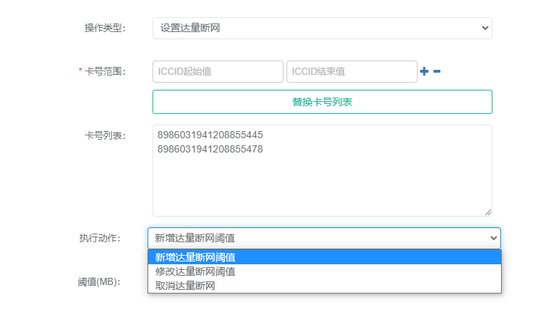Image resolution: width=558 pixels, height=322 pixels.
Task: Select option 修改达量断网阈值
Action: click(x=324, y=271)
